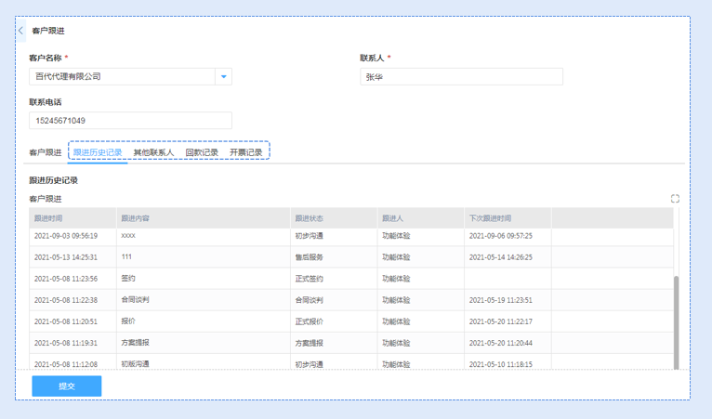Switch to the 客户跟进 tab

click(x=45, y=152)
